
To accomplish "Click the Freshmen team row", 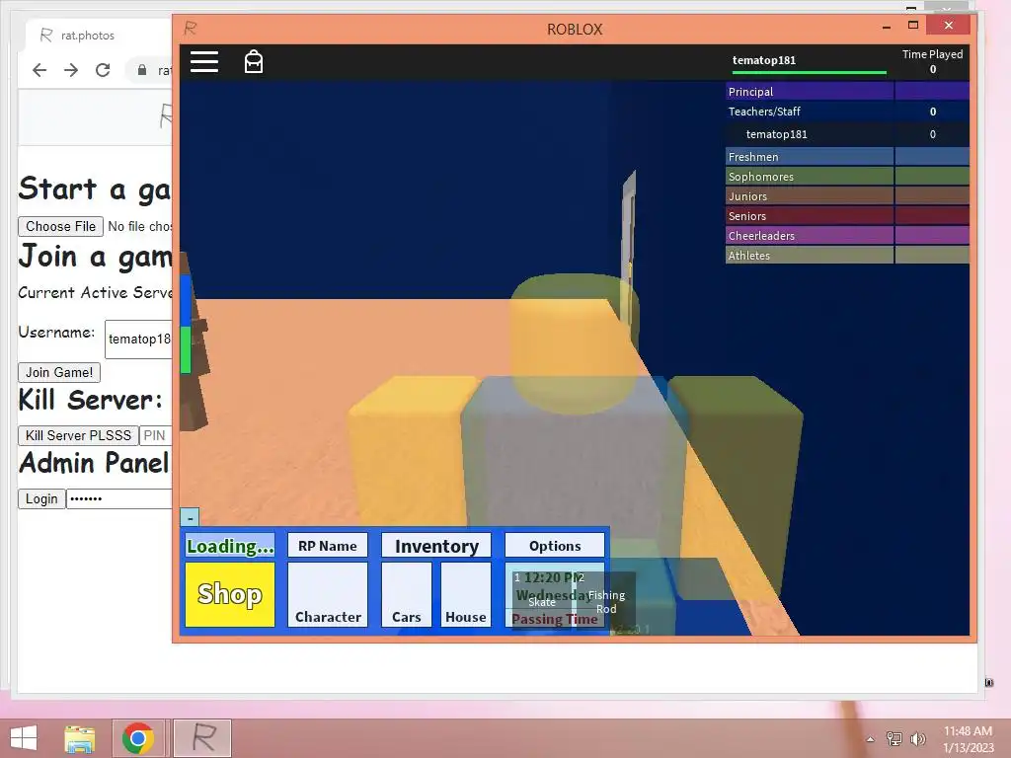I will coord(847,157).
